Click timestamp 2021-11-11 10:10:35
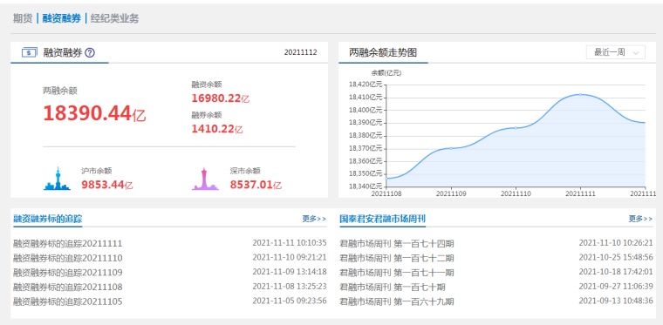Viewport: 663px width, 325px height. [290, 243]
